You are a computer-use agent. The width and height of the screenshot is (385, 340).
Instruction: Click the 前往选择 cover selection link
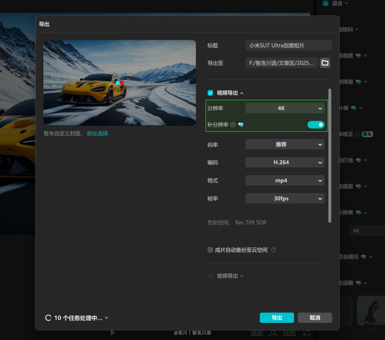tap(97, 133)
